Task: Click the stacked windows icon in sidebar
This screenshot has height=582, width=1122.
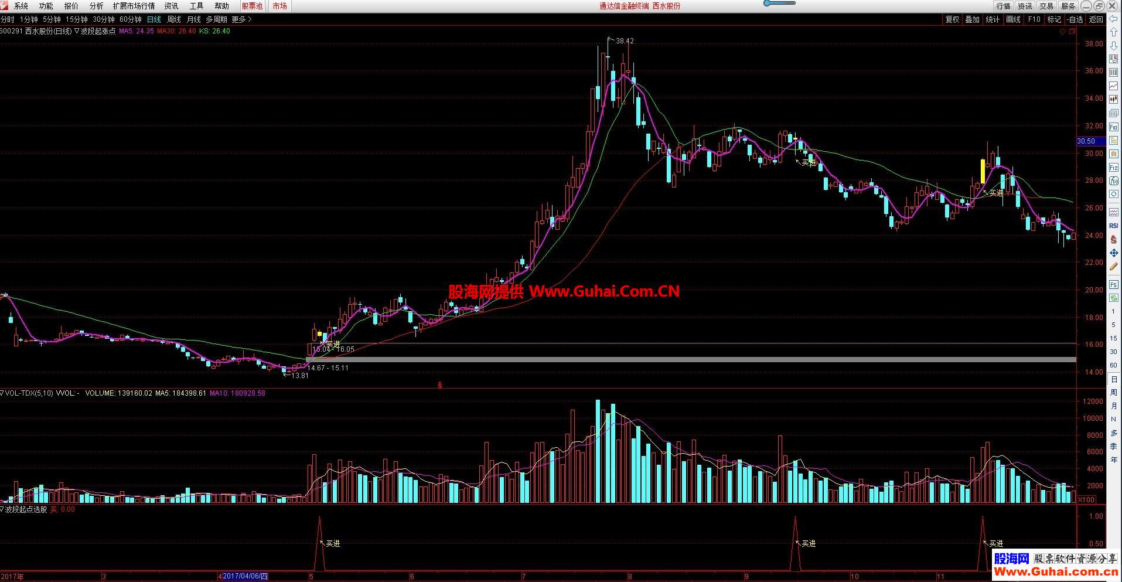Action: pyautogui.click(x=1113, y=113)
